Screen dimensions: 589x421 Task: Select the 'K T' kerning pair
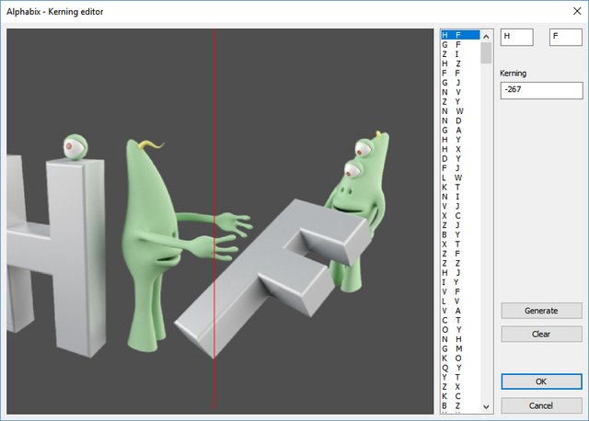coord(460,188)
